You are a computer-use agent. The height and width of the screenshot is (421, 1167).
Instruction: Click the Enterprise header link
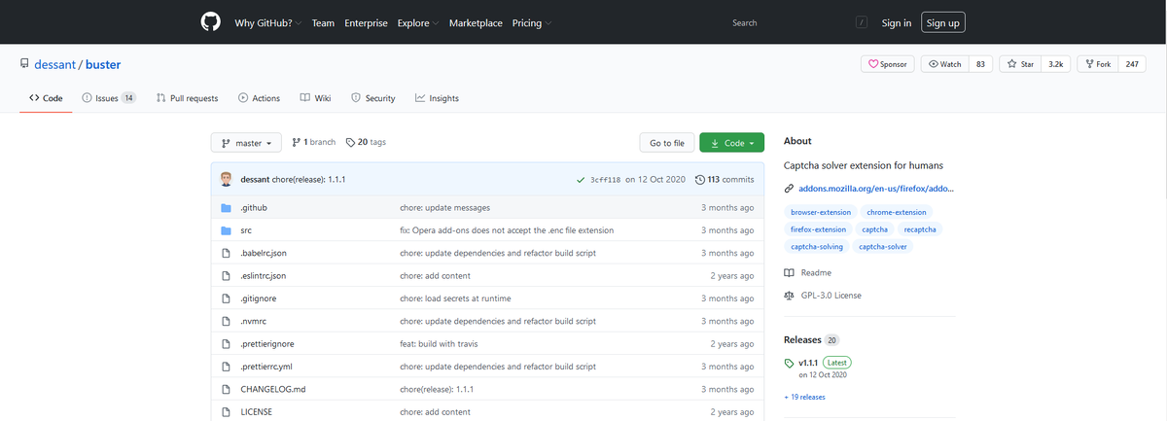point(367,23)
